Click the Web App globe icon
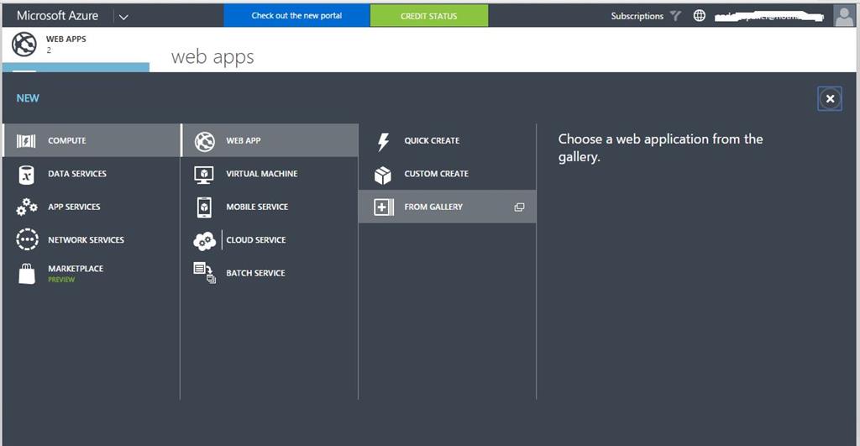 [x=205, y=141]
